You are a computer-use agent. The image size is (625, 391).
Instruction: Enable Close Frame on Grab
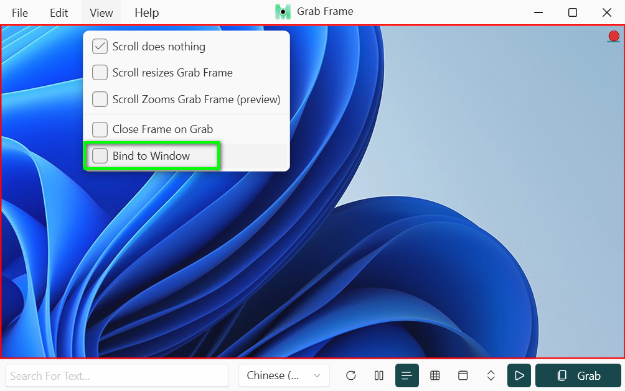point(100,129)
